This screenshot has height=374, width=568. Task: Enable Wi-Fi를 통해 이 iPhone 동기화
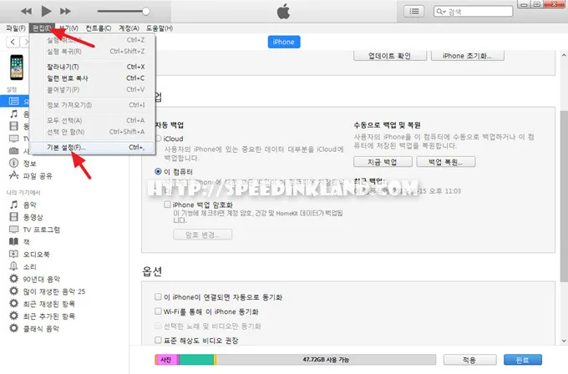point(158,311)
